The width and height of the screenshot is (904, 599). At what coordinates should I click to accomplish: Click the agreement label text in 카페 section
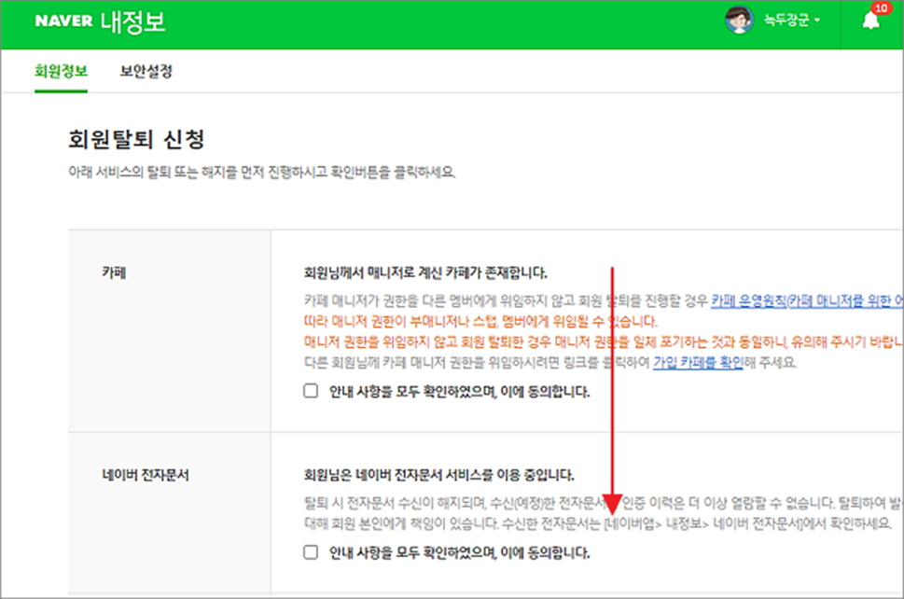(460, 392)
